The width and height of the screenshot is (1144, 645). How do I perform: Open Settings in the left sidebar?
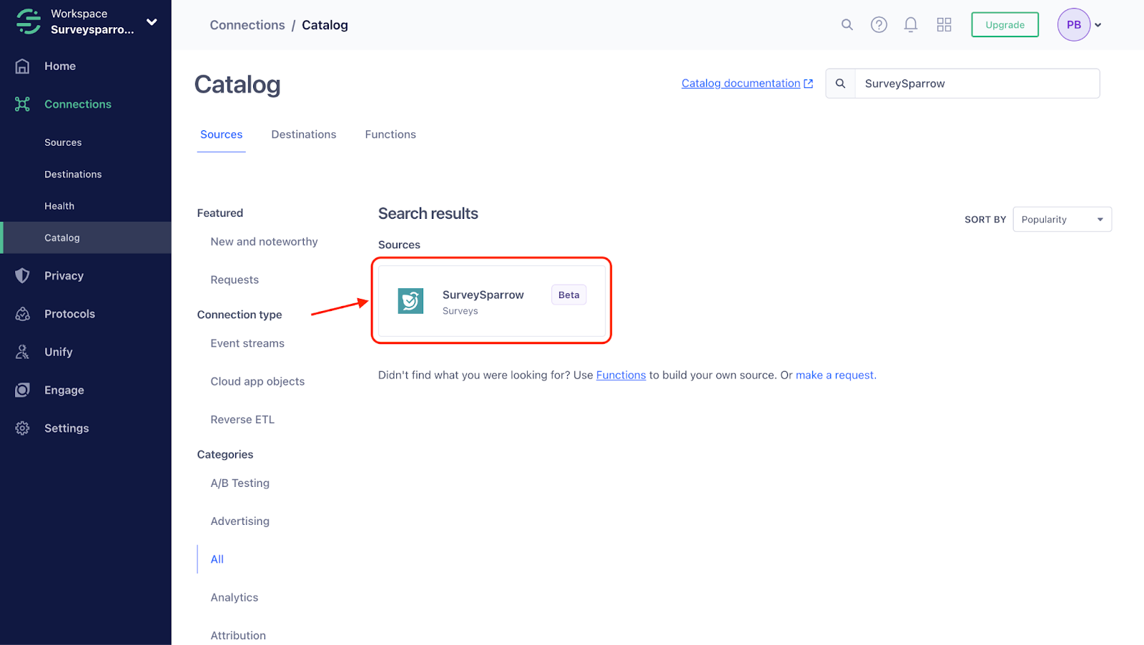tap(66, 428)
